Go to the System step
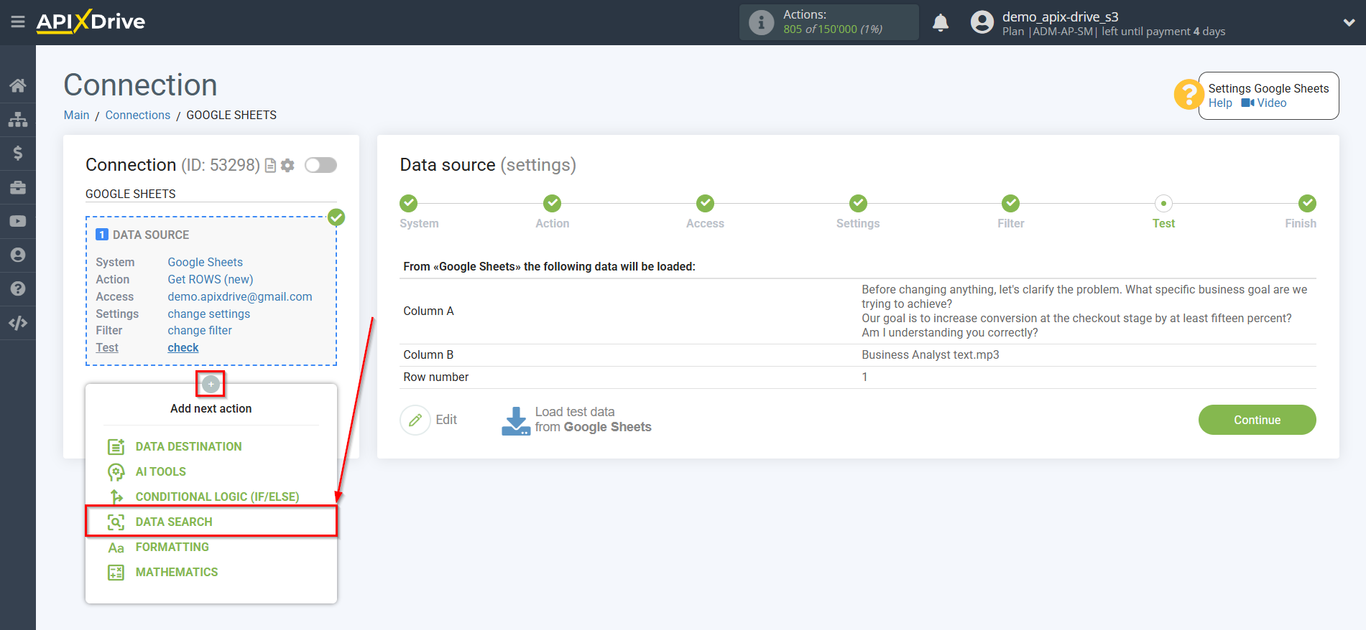Screen dimensions: 1366x630 pyautogui.click(x=409, y=204)
